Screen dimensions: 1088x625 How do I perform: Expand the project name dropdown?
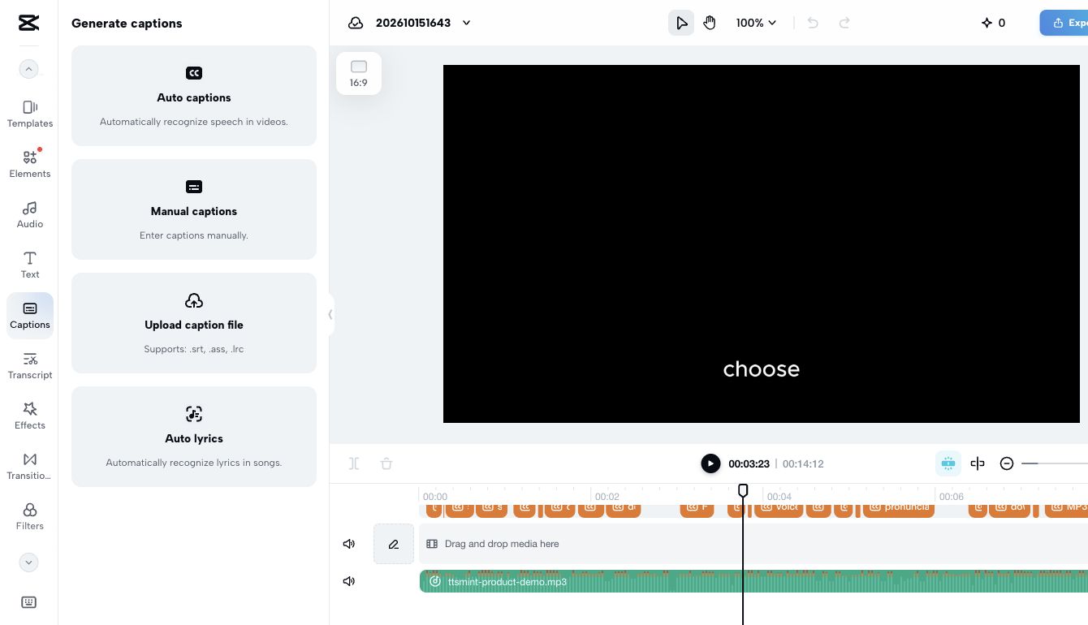coord(467,23)
